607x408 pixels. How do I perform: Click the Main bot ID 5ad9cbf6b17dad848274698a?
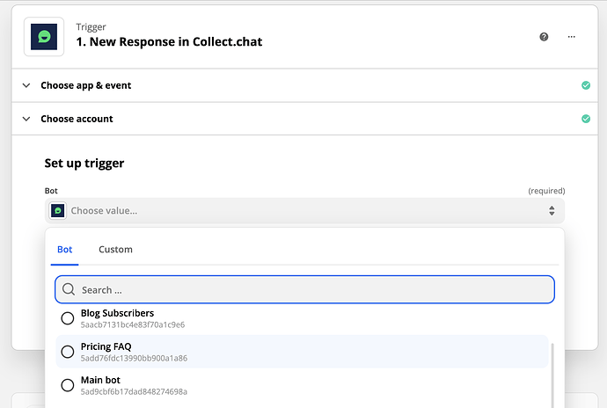click(x=134, y=392)
